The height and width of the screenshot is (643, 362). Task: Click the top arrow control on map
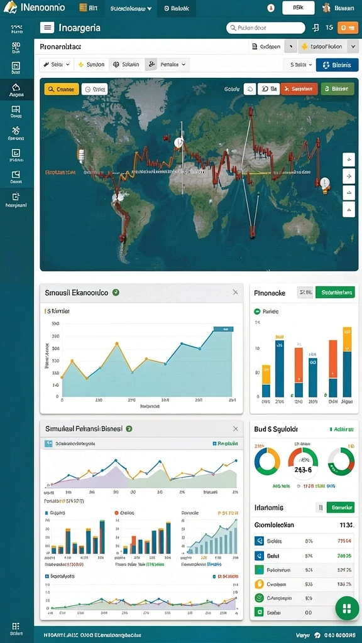(348, 159)
